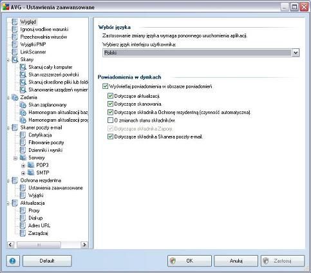Viewport: 311px width, 273px height.
Task: Click the tree's horizontal scrollbar right arrow
Action: coord(84,245)
